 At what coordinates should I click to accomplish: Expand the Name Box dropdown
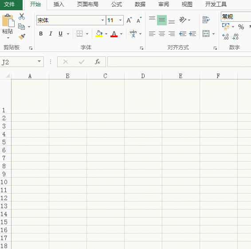point(39,61)
